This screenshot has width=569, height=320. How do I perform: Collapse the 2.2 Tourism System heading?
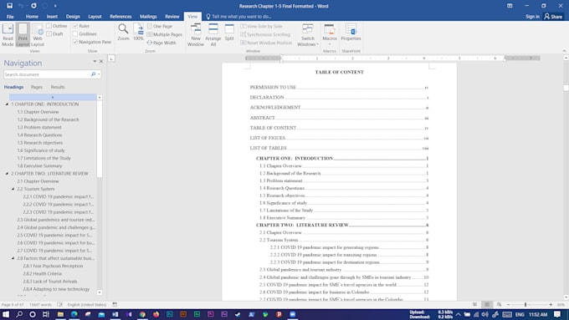click(x=13, y=189)
